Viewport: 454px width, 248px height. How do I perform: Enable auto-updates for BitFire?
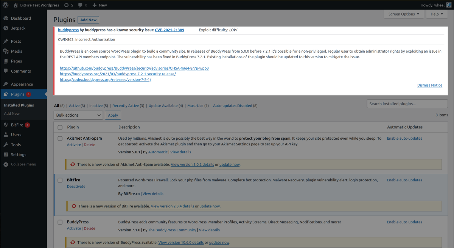tap(404, 180)
